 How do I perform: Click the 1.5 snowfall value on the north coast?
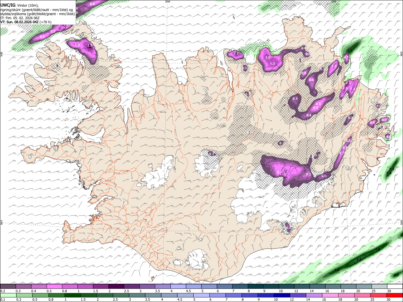pos(268,58)
